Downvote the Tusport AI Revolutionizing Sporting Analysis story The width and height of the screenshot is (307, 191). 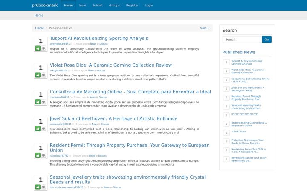(x=43, y=48)
